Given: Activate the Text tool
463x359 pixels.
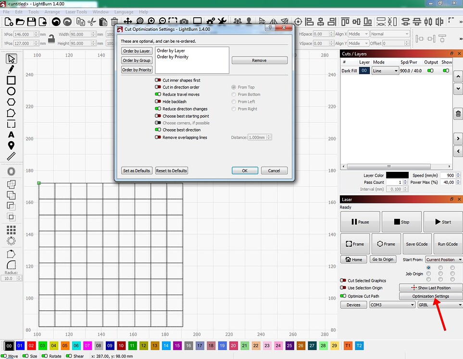Looking at the screenshot, I should [x=11, y=135].
